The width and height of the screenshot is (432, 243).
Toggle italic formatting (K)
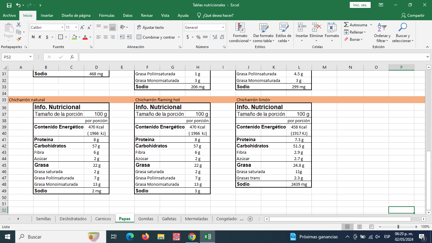pyautogui.click(x=40, y=37)
